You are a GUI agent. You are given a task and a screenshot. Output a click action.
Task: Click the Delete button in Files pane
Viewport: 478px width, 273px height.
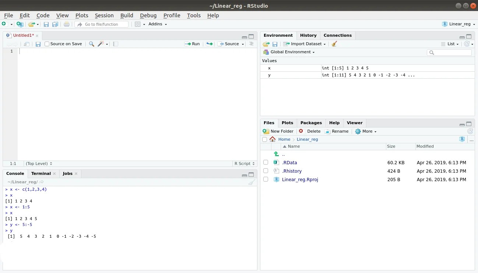pos(310,131)
